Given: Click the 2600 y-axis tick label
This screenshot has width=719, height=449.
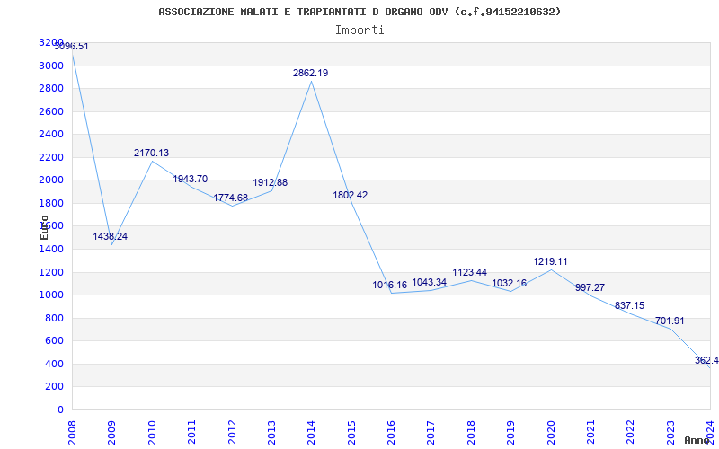Looking at the screenshot, I should (51, 111).
